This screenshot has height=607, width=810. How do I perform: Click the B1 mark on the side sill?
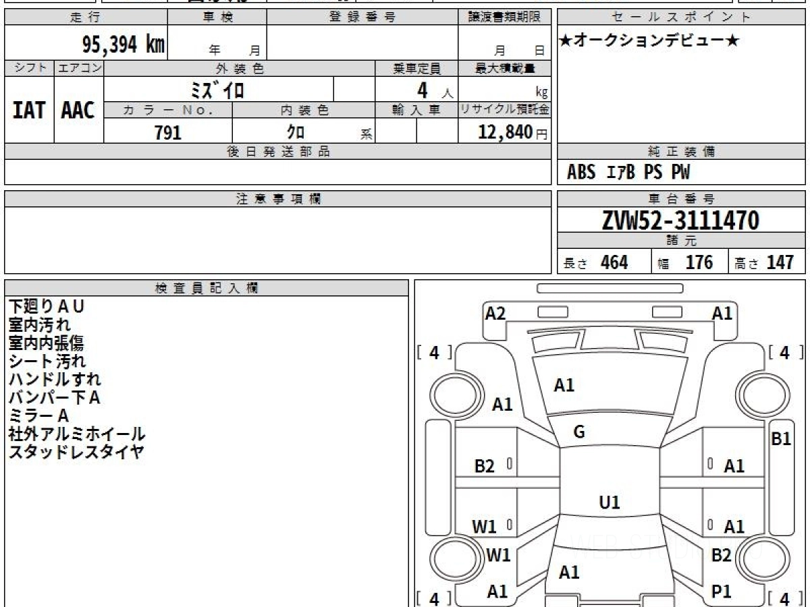pyautogui.click(x=781, y=438)
